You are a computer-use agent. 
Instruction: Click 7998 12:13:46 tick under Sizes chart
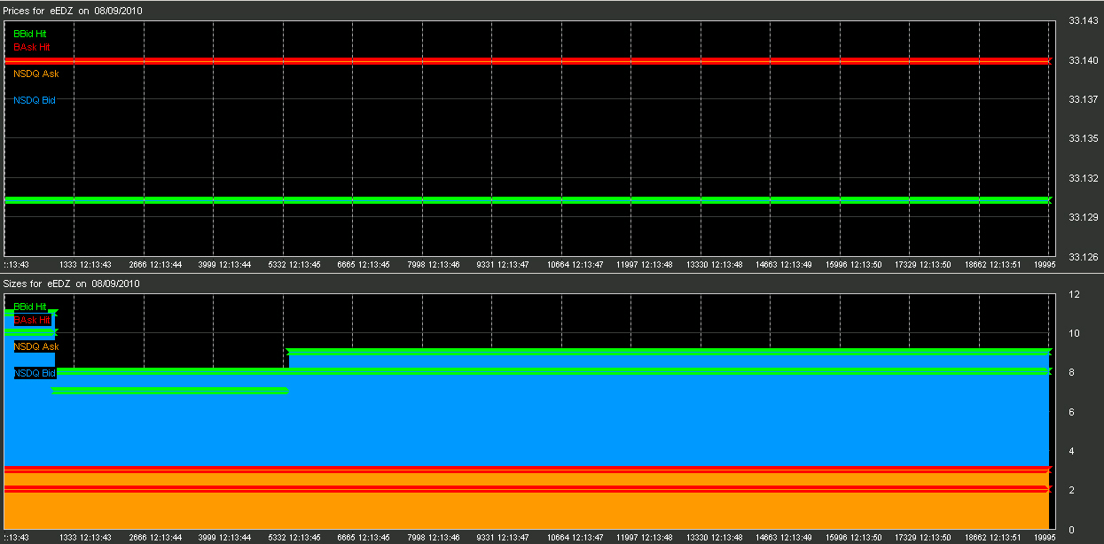(434, 537)
